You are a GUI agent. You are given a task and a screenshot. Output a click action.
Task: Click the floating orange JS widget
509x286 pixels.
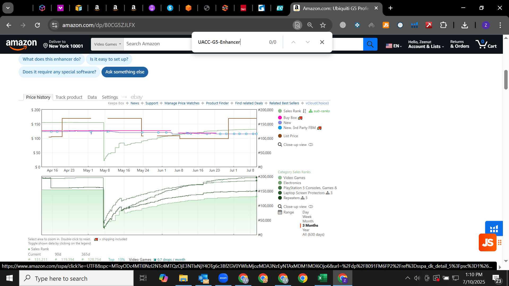pyautogui.click(x=488, y=243)
